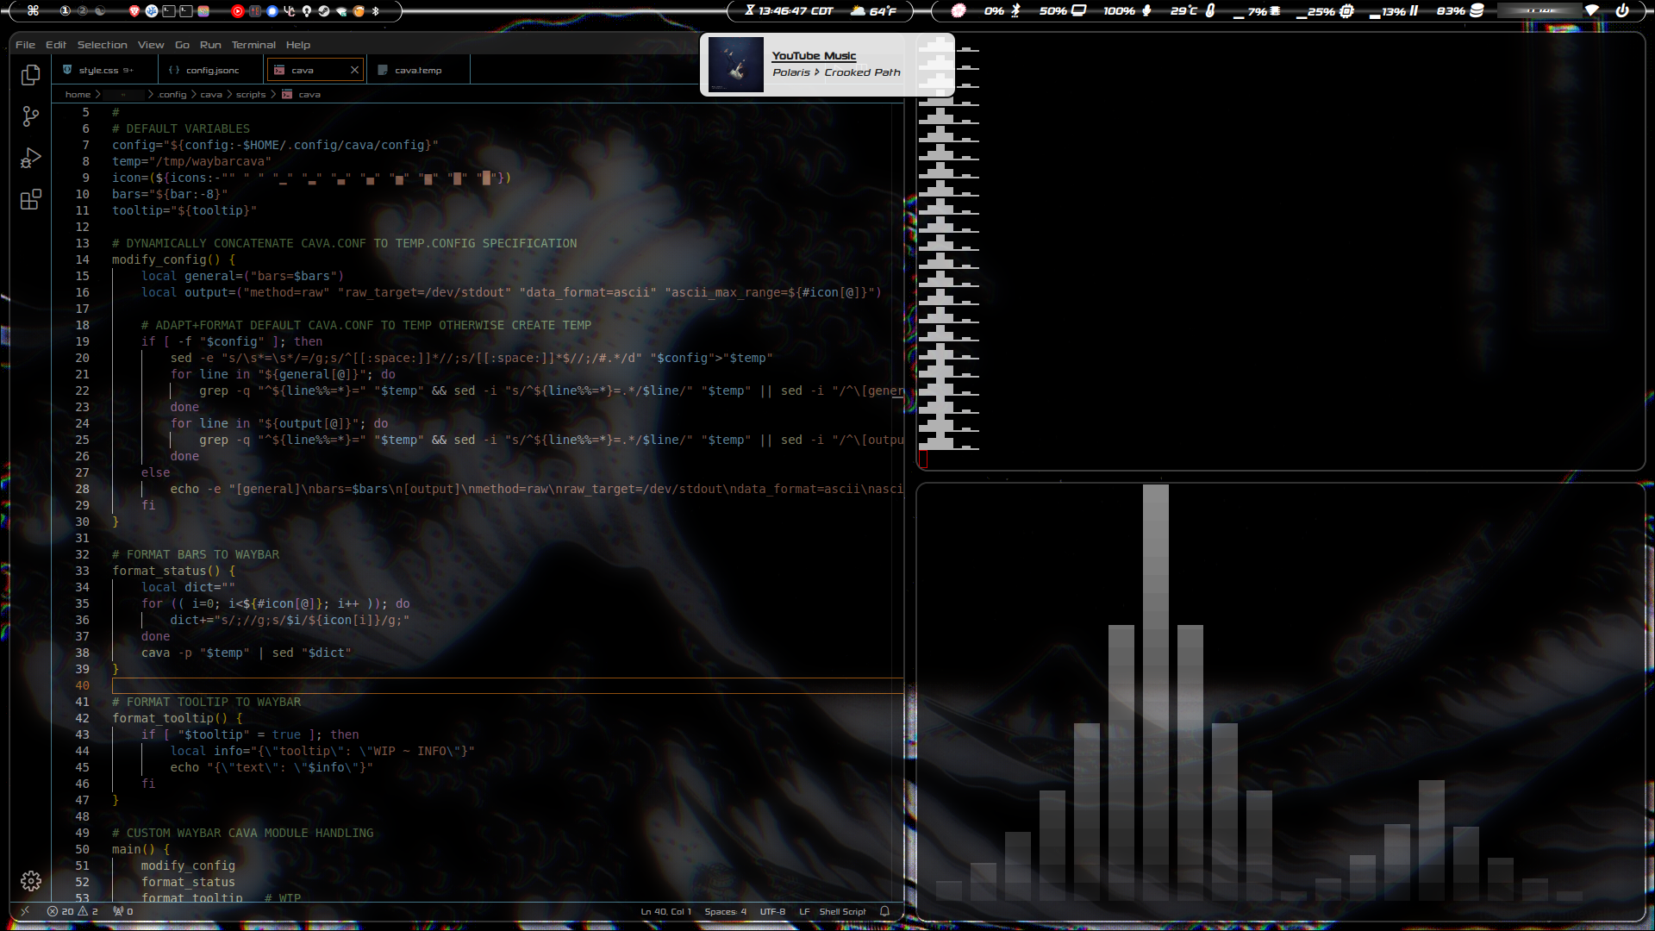This screenshot has width=1655, height=931.
Task: Click Ln 40, Col 1 in status bar
Action: click(x=666, y=911)
